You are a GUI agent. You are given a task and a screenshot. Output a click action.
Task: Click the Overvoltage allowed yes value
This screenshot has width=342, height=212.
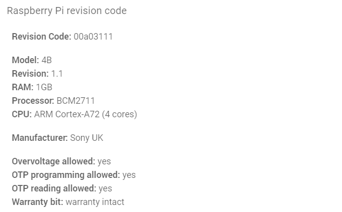(104, 161)
